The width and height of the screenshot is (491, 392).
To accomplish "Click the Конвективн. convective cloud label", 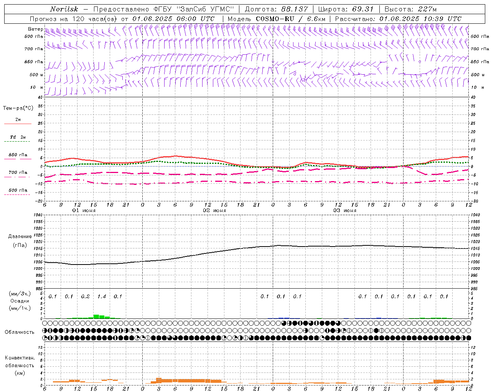I will coord(20,358).
